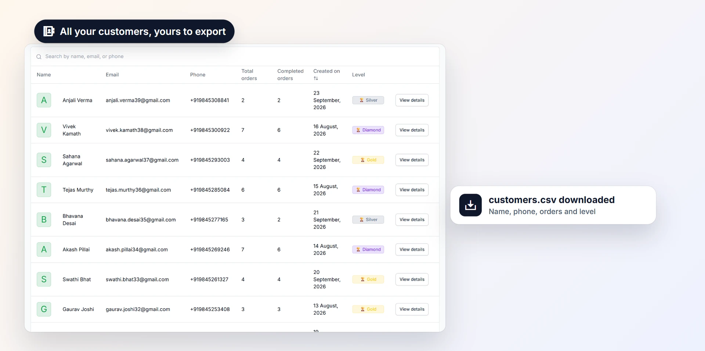
Task: Click the customers.csv downloaded notification title
Action: coord(552,200)
